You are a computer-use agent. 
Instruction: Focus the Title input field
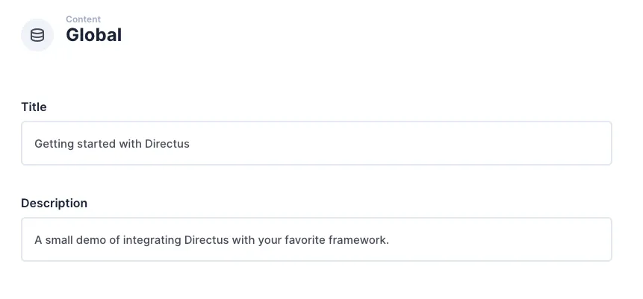click(316, 143)
